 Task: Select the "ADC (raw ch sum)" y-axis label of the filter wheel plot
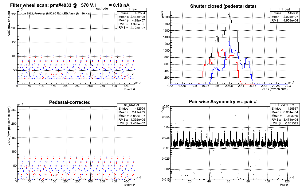pos(9,24)
